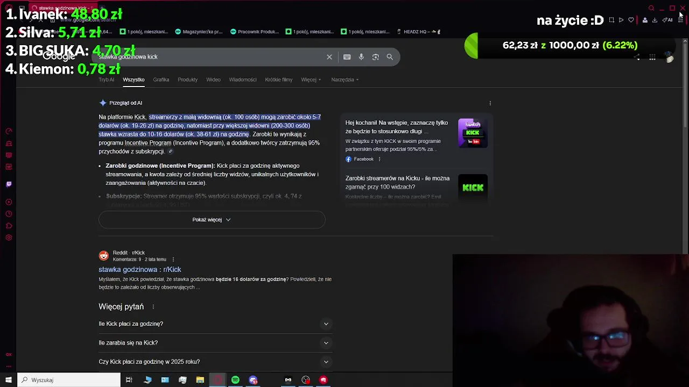Open the Opera easy setup menu icon
Viewport: 689px width, 387px height.
click(x=680, y=20)
